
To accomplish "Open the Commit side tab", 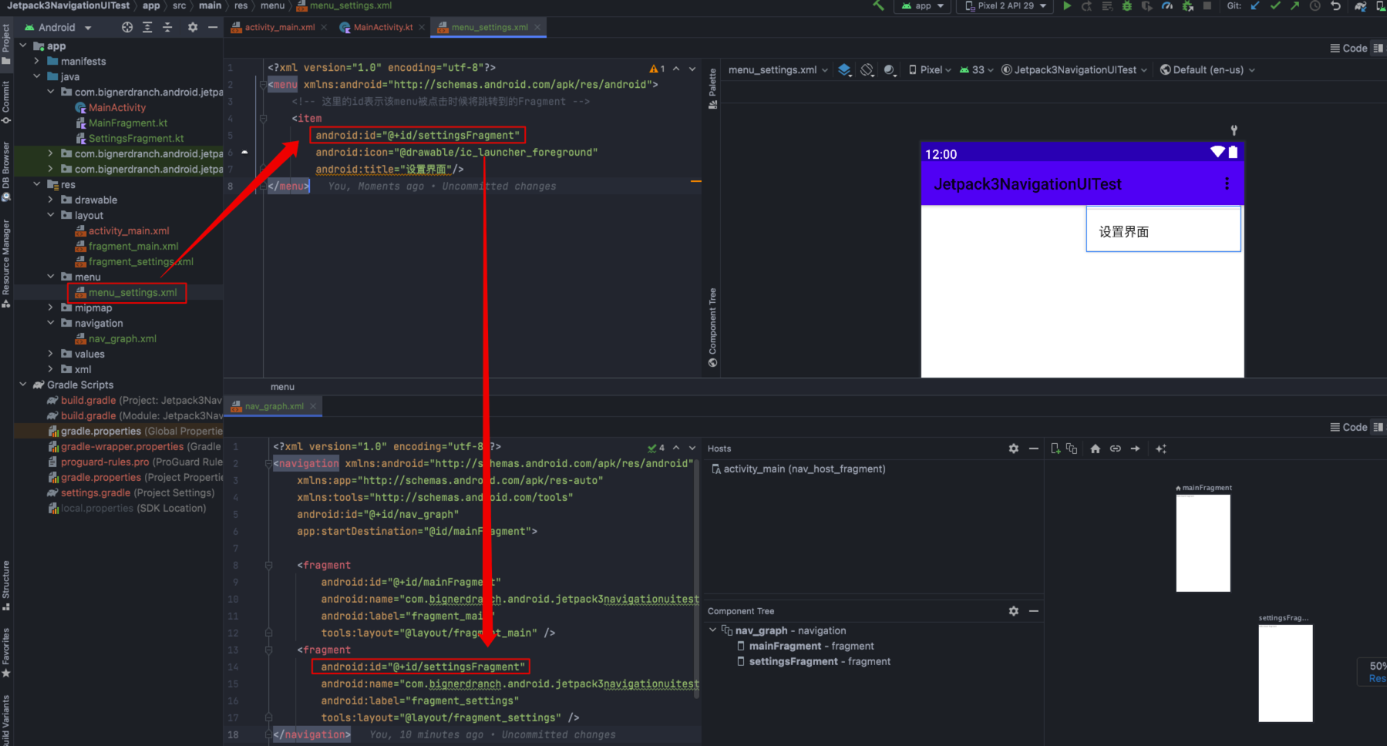I will click(6, 102).
